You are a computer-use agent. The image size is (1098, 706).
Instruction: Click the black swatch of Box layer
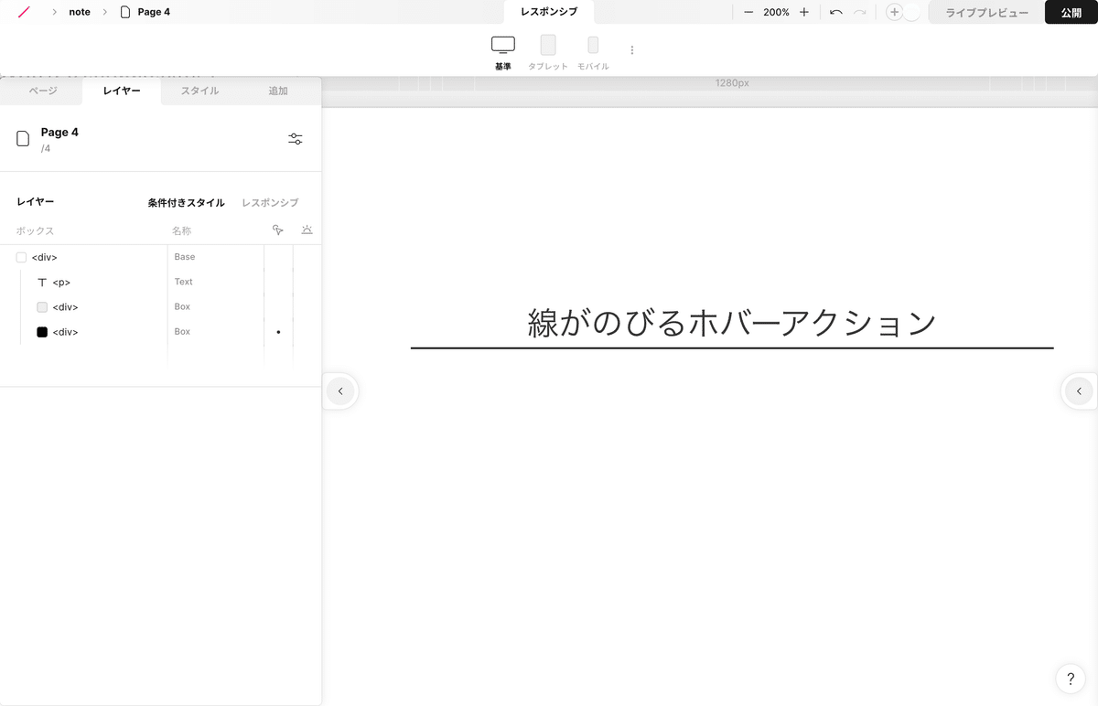[x=42, y=332]
